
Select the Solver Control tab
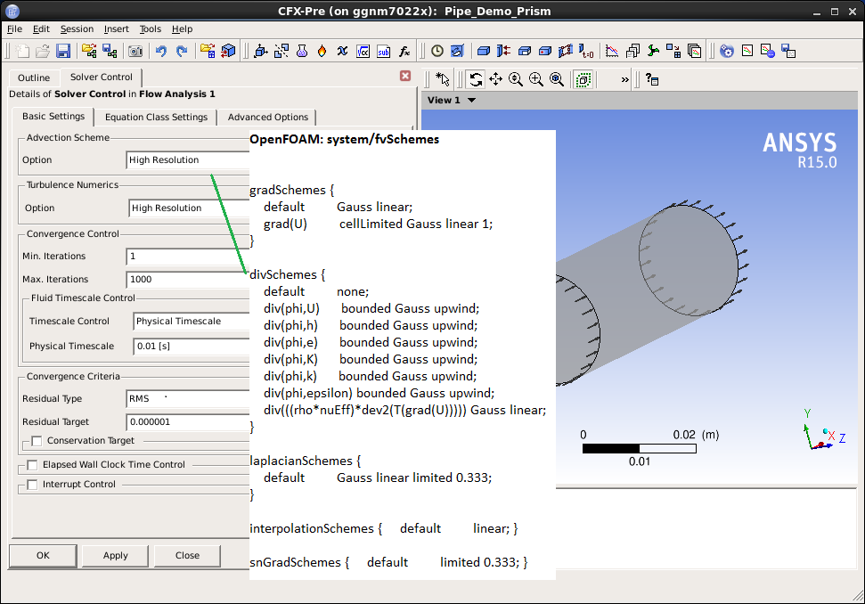(102, 78)
